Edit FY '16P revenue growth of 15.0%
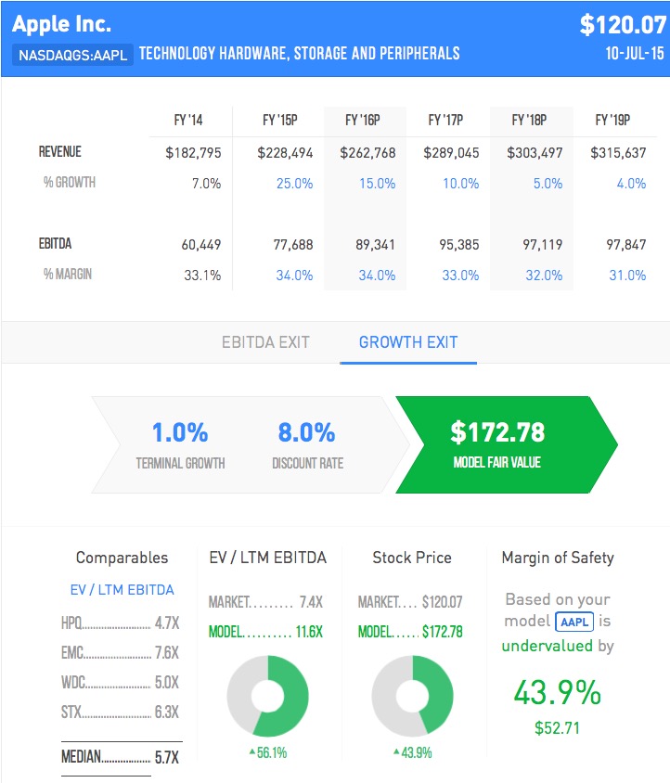670x783 pixels. click(x=377, y=184)
